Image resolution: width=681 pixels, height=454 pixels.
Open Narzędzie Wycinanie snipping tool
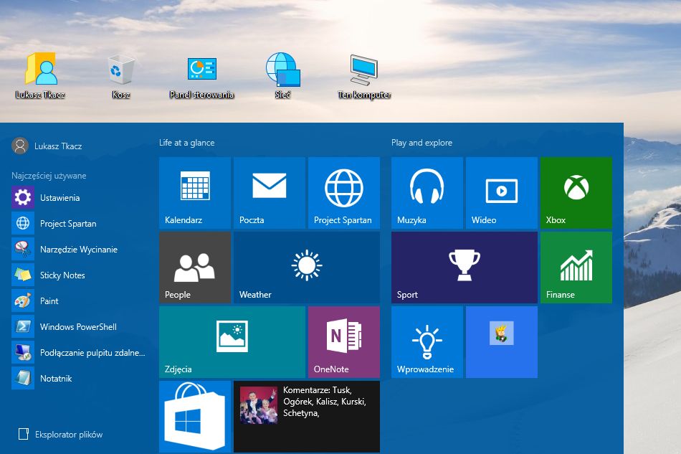(x=78, y=250)
